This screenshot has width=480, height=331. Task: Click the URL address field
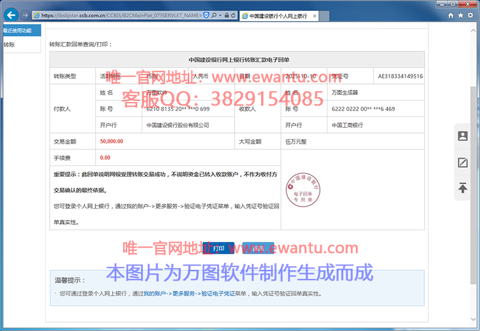coord(121,15)
